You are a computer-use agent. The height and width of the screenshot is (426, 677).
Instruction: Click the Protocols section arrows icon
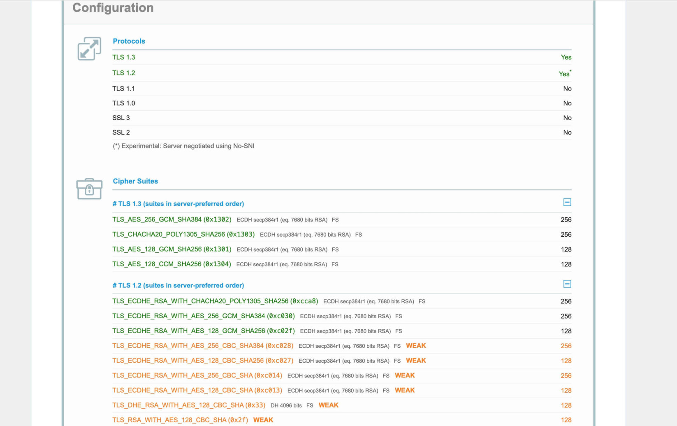click(x=89, y=49)
